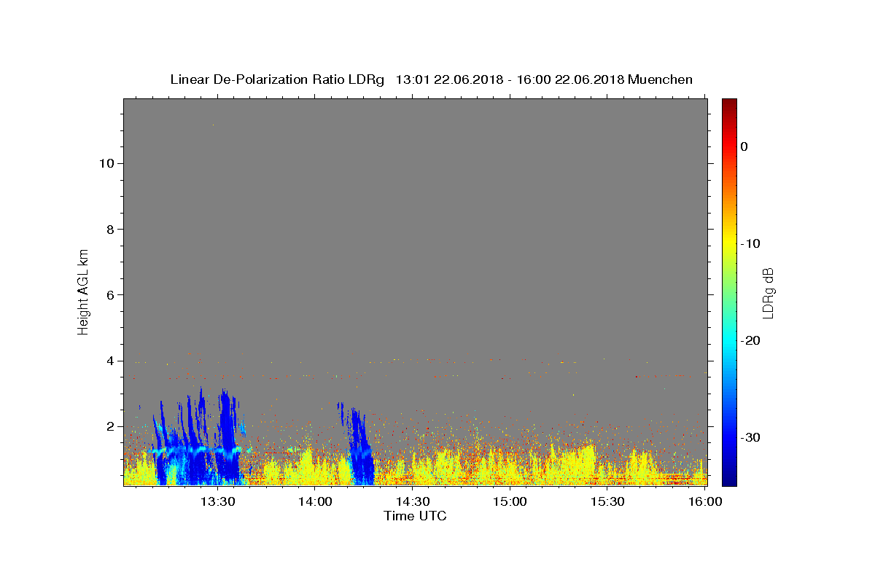The height and width of the screenshot is (583, 875).
Task: Click the 16:00 time axis tick label
Action: tap(704, 501)
